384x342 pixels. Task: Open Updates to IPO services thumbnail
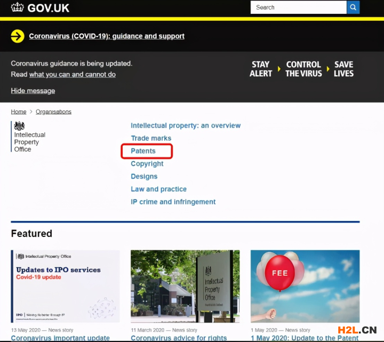(66, 286)
